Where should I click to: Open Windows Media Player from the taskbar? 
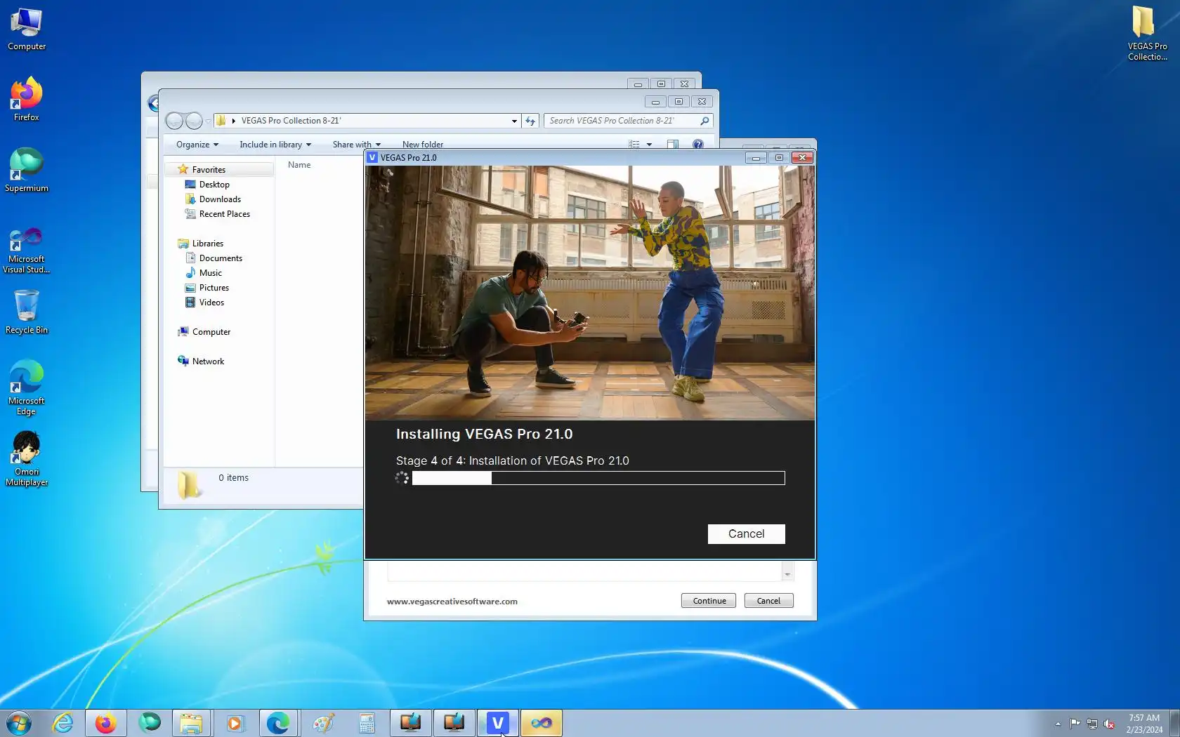point(235,723)
